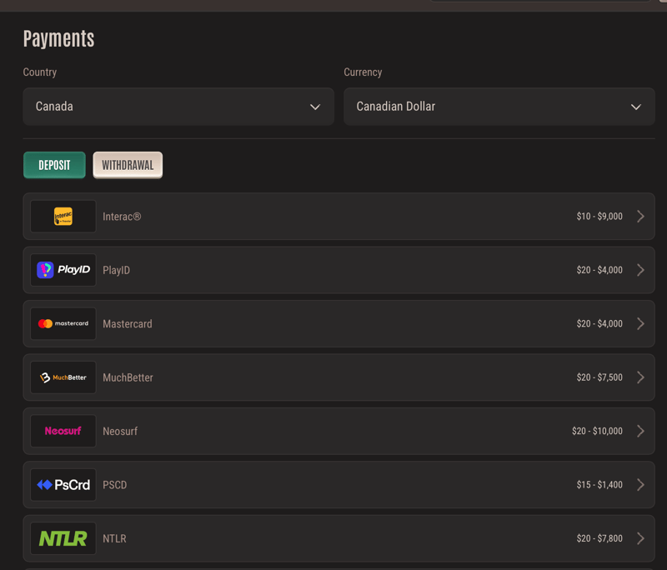Viewport: 667px width, 570px height.
Task: Click the NTLR payment method name
Action: click(114, 538)
